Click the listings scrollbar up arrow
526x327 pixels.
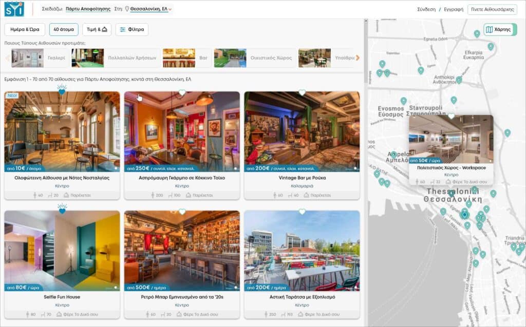(x=366, y=21)
